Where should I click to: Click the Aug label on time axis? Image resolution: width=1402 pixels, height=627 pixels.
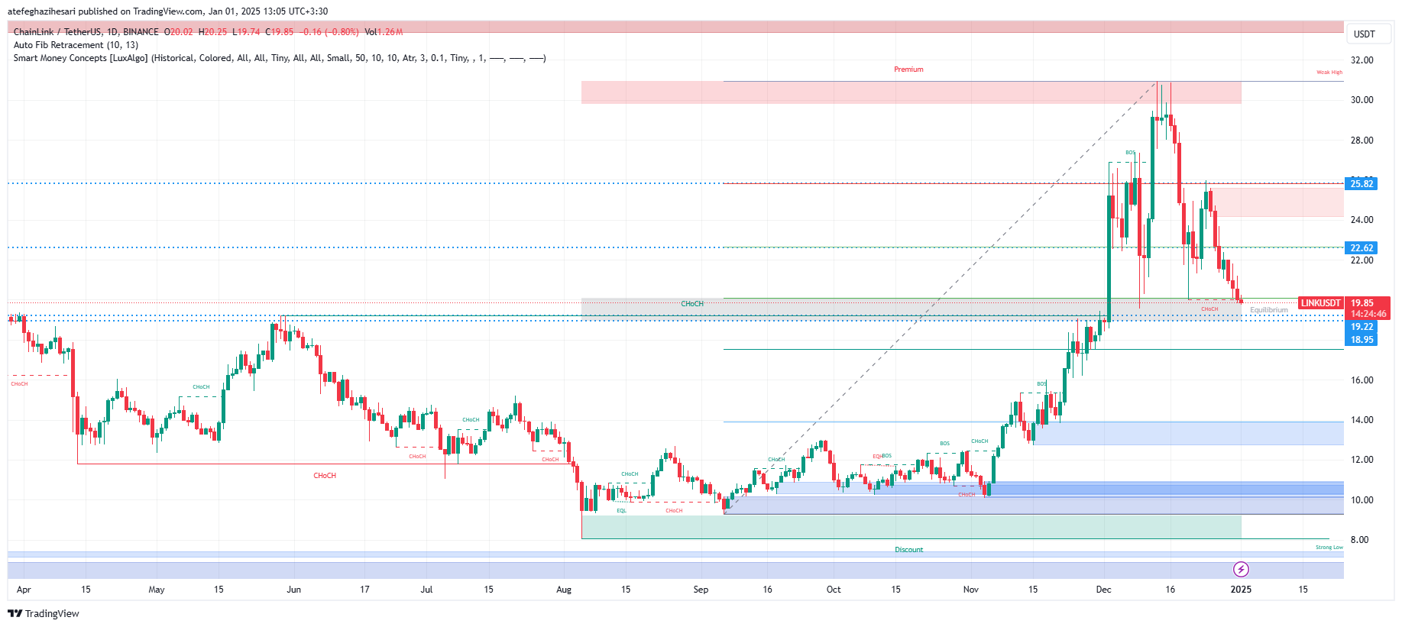(x=564, y=590)
